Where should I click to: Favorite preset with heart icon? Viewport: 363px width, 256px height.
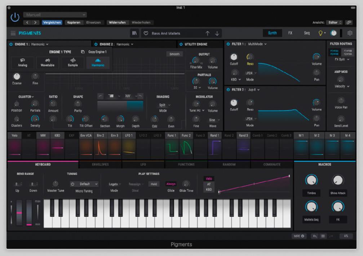tap(146, 33)
